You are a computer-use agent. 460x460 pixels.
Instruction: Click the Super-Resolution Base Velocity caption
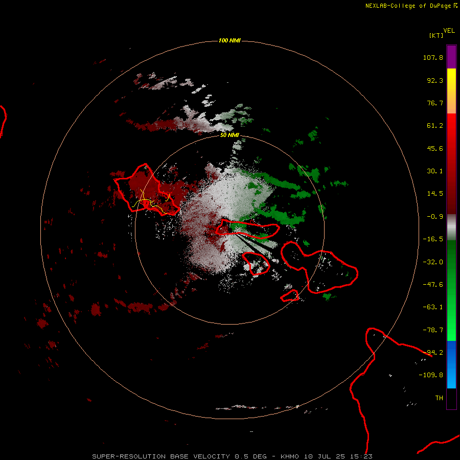click(233, 456)
